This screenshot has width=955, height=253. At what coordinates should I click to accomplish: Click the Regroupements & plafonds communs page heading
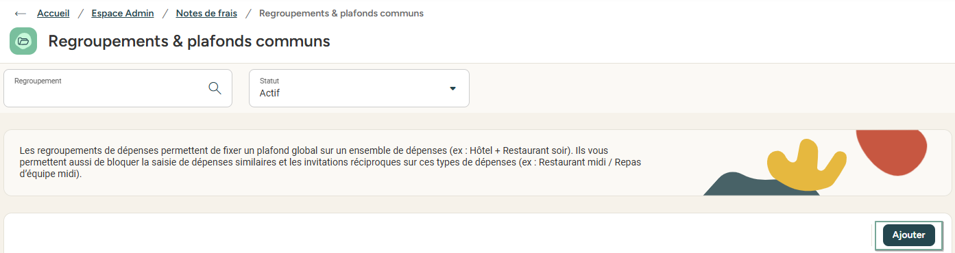pos(189,41)
